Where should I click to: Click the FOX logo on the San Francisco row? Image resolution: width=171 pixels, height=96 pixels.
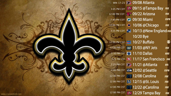point(168,59)
